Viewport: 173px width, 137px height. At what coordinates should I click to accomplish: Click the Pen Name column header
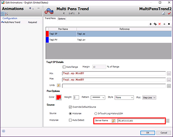coord(63,29)
